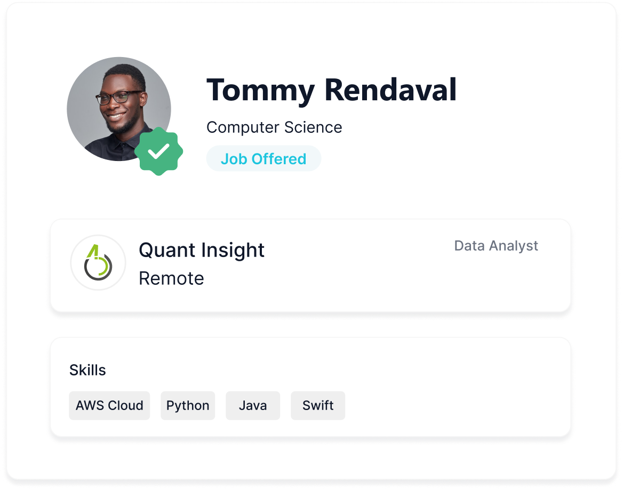Click the green verified checkmark badge
The width and height of the screenshot is (623, 490).
pos(158,151)
